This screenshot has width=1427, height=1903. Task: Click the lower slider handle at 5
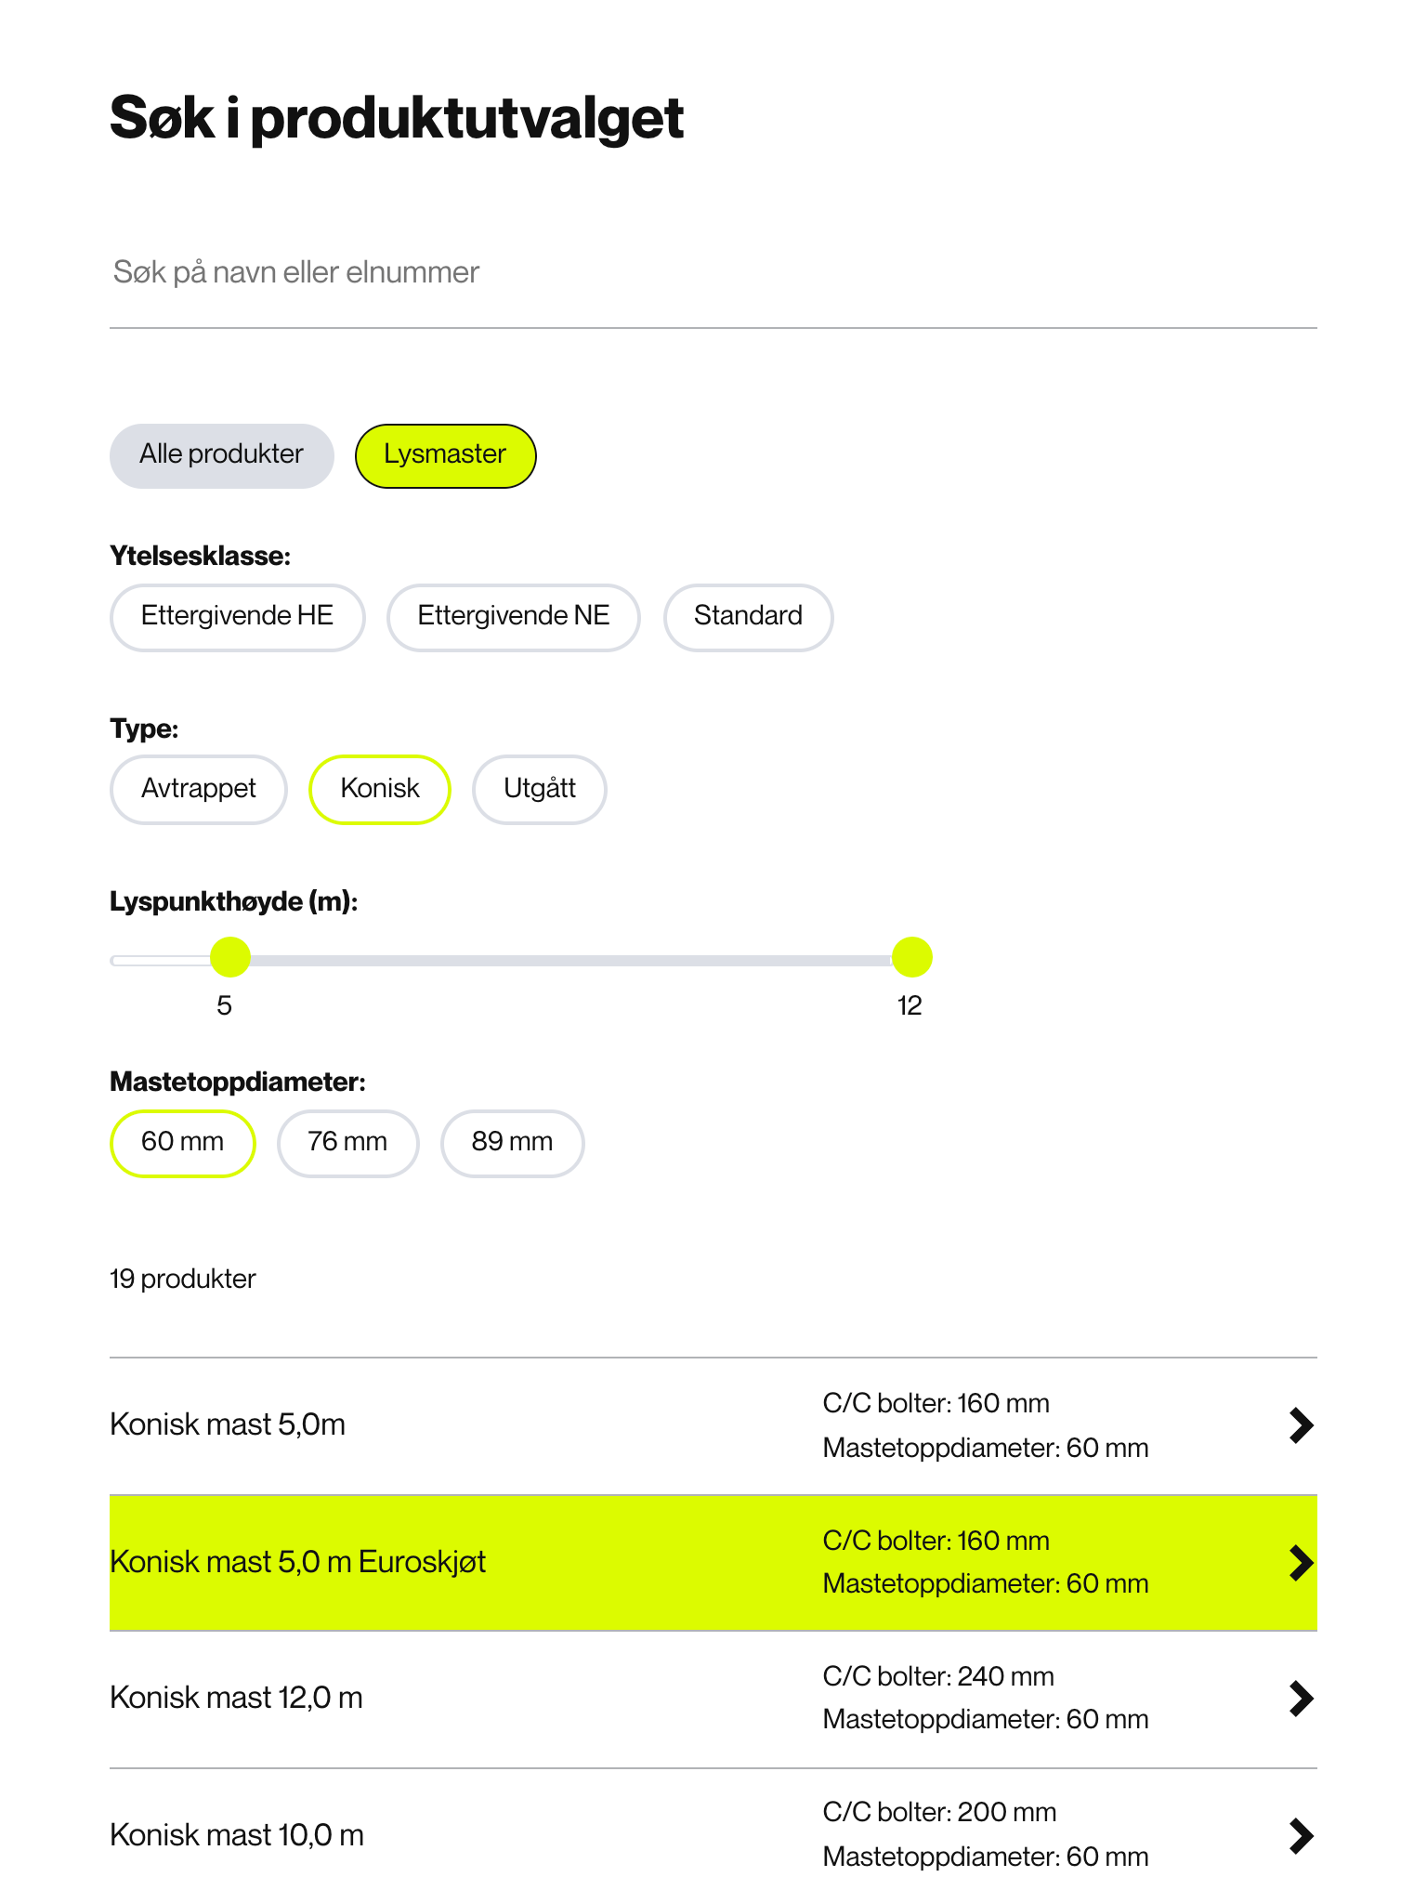(x=230, y=957)
